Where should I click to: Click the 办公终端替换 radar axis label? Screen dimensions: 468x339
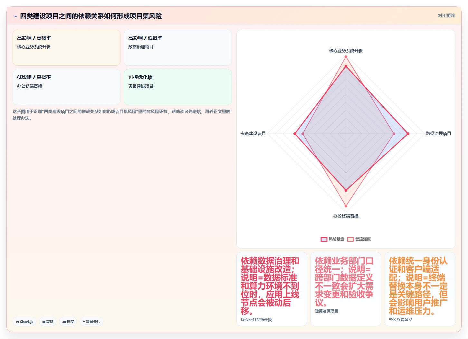tap(346, 216)
